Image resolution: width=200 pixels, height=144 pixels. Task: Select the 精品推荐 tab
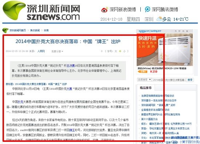146,88
